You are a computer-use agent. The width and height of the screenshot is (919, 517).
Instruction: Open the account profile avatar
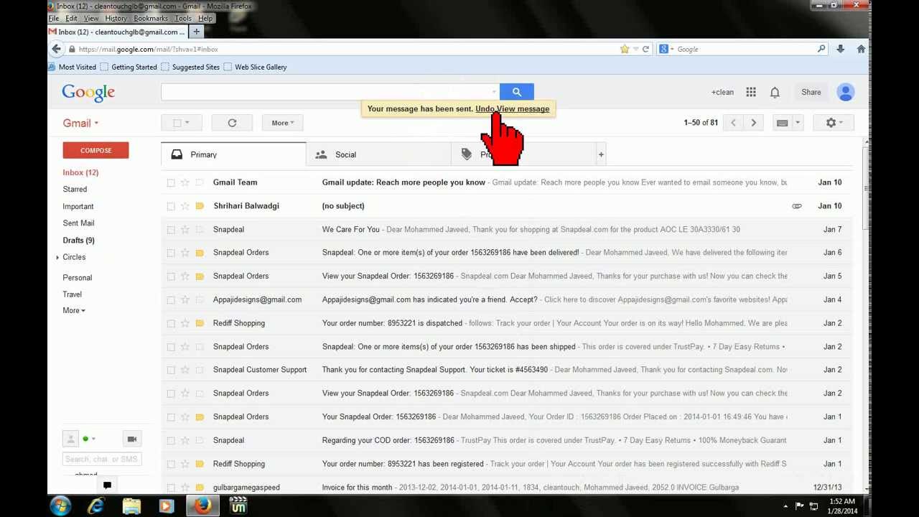[x=846, y=92]
